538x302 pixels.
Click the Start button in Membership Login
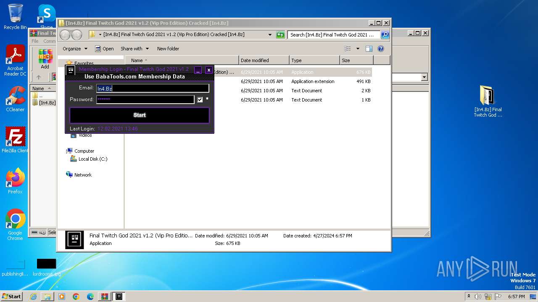[x=140, y=115]
